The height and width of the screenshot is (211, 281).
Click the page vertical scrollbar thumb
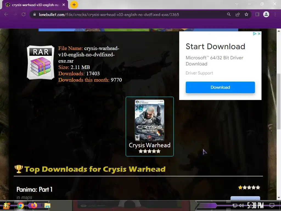coord(279,101)
